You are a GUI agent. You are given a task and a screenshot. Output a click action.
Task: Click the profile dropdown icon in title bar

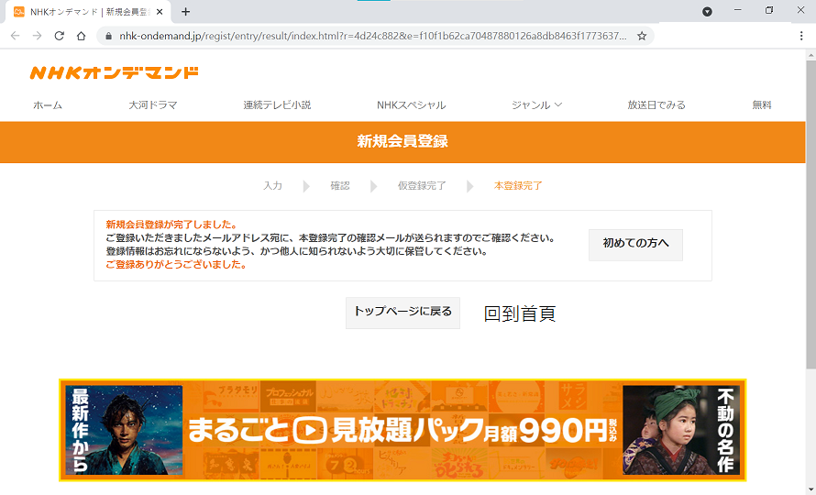pos(707,11)
